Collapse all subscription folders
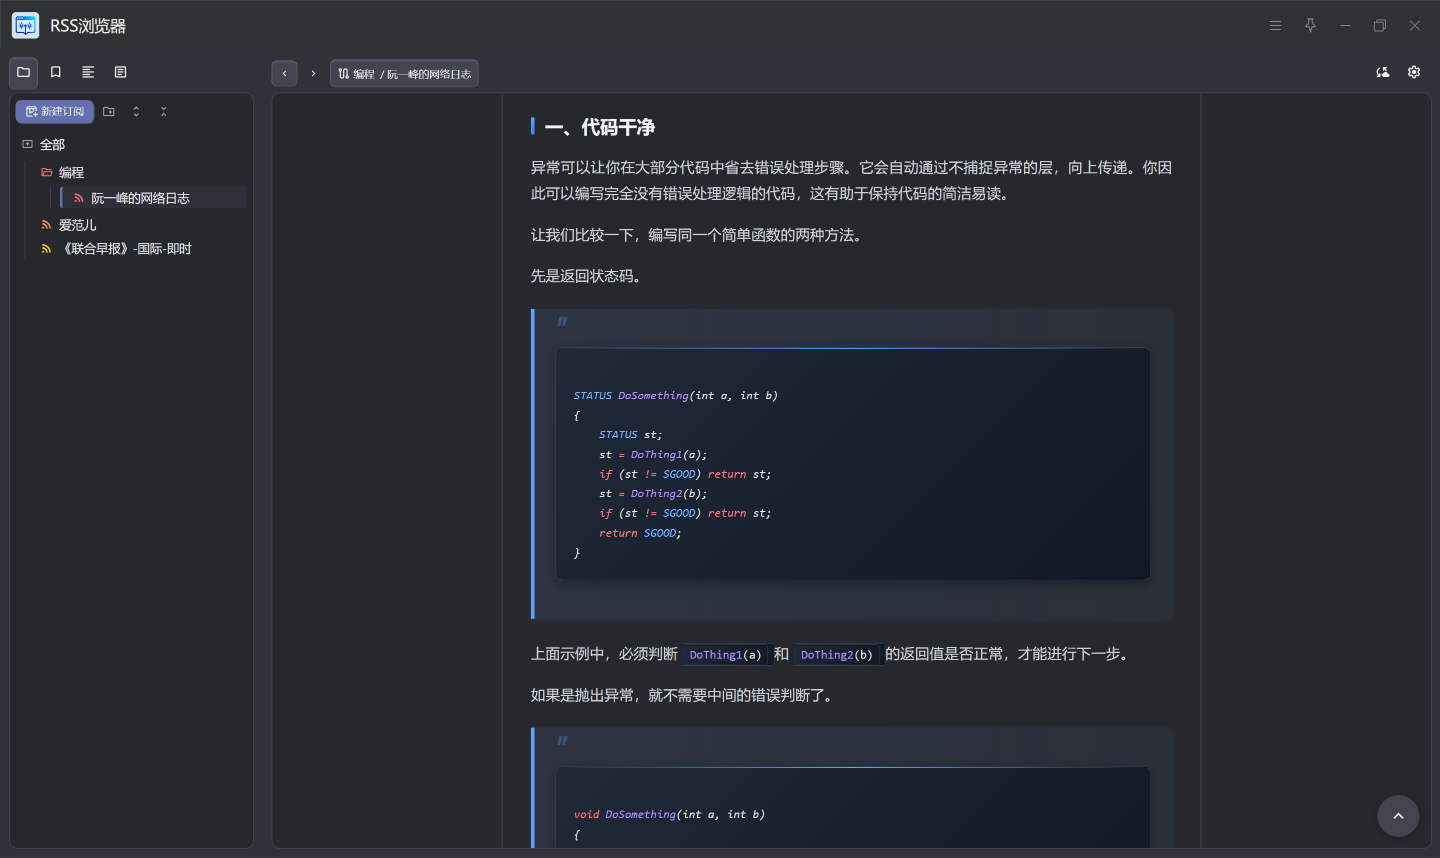Screen dimensions: 1440x858 (x=163, y=111)
